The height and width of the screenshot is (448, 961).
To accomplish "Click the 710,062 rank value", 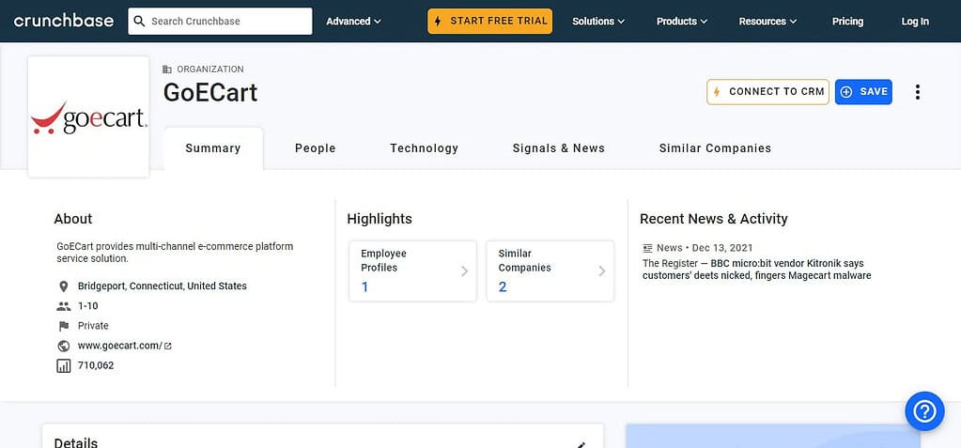I will click(x=96, y=366).
